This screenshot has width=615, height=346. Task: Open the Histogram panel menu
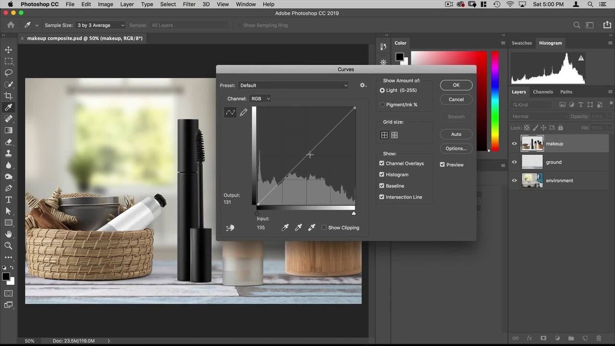[x=610, y=43]
